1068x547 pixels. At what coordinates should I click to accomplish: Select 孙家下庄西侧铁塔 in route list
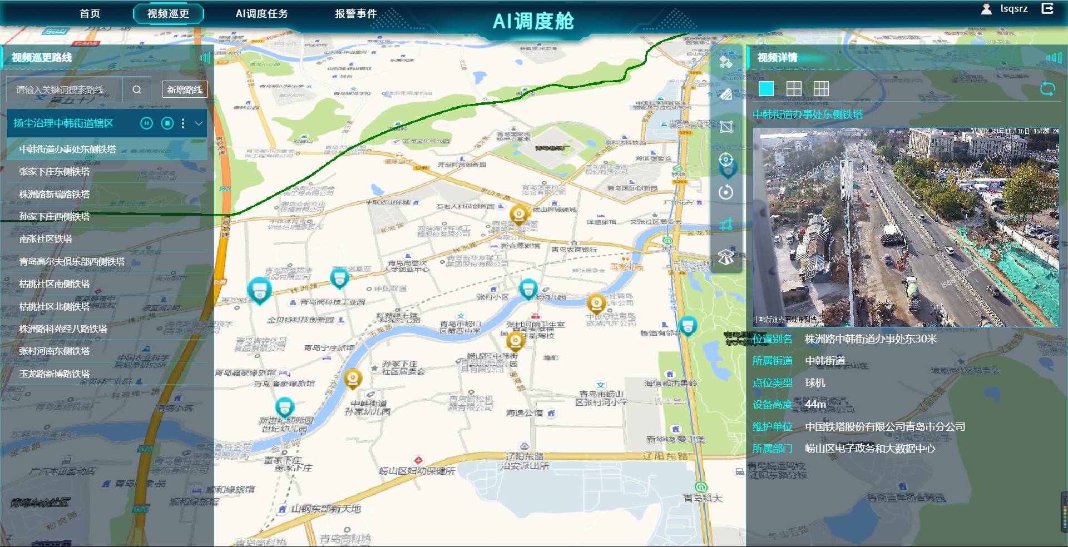pyautogui.click(x=106, y=216)
